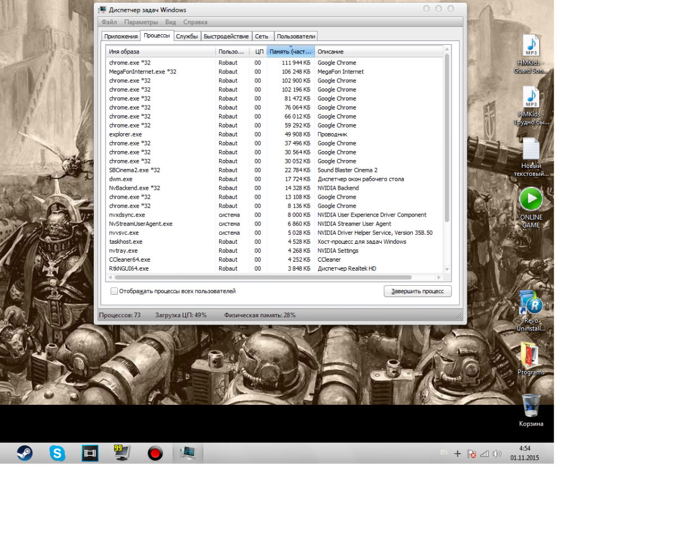Click the Task Manager title bar icon
674x539 pixels.
(x=102, y=10)
